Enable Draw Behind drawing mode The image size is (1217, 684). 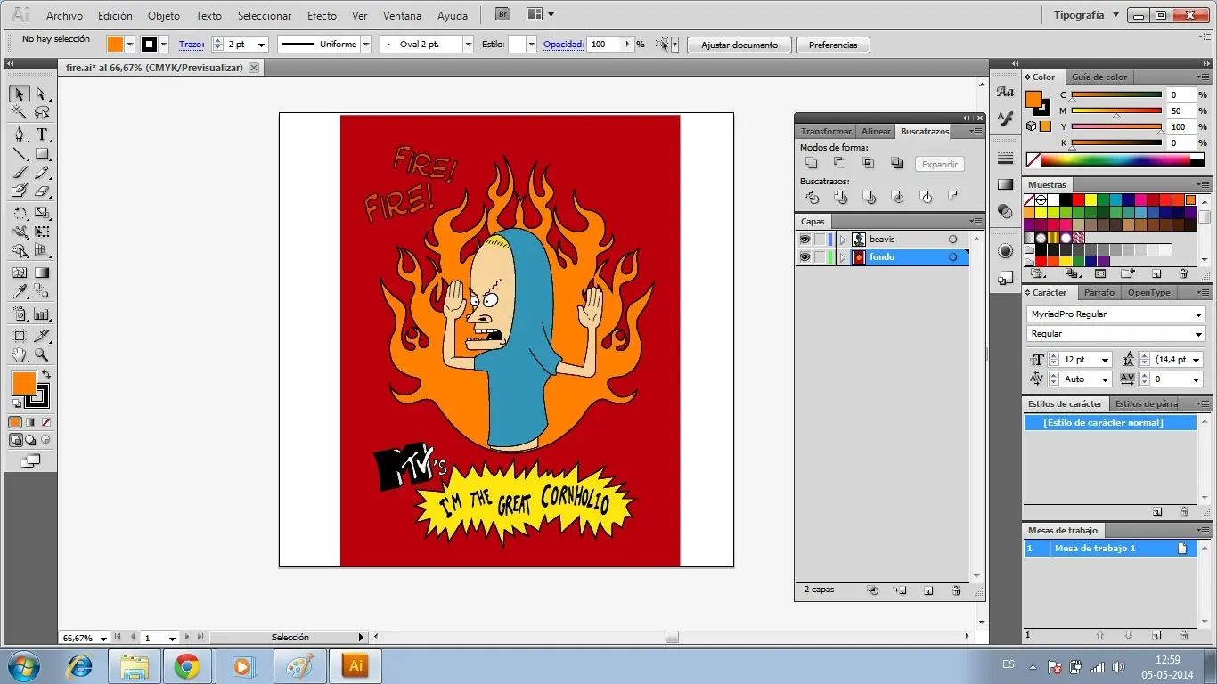click(x=30, y=440)
